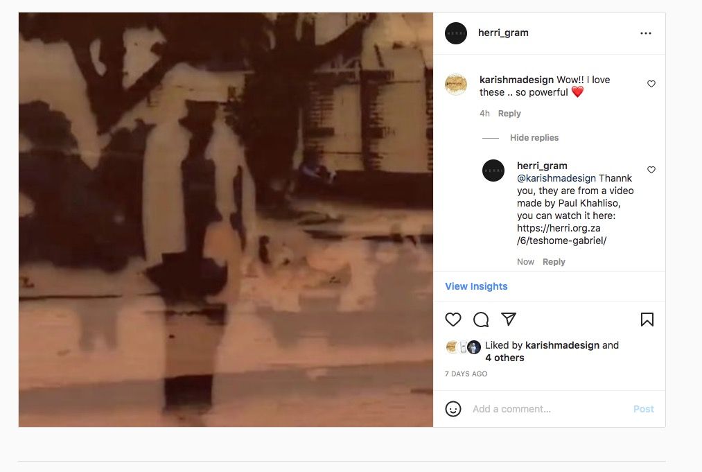This screenshot has width=702, height=472.
Task: Open herri_gram username in post header
Action: pos(503,33)
